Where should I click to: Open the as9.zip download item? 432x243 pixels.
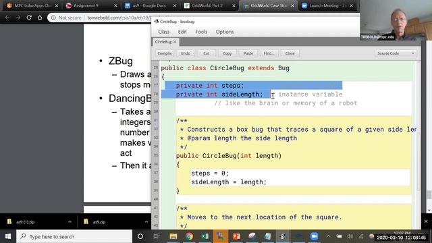99,222
